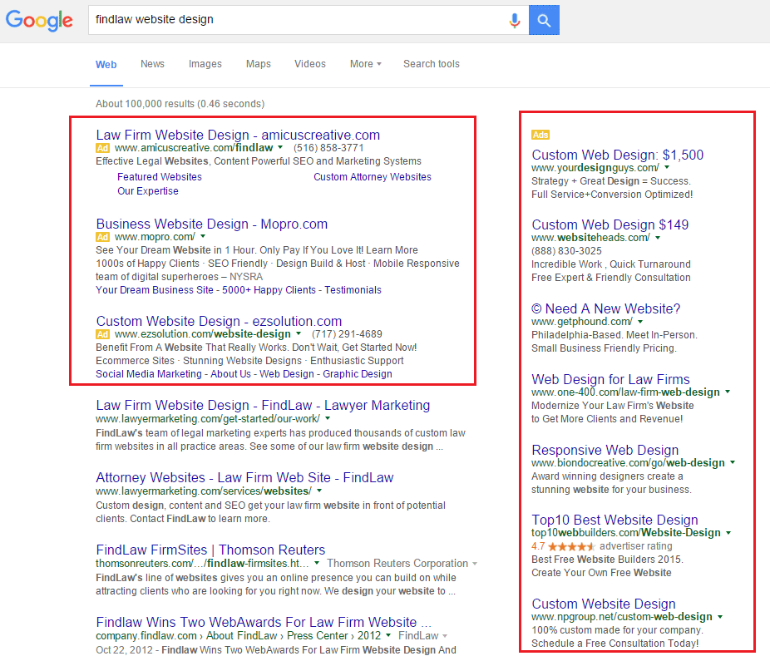The height and width of the screenshot is (656, 770).
Task: Expand arrow next to www.mopro.com URL
Action: click(x=203, y=236)
